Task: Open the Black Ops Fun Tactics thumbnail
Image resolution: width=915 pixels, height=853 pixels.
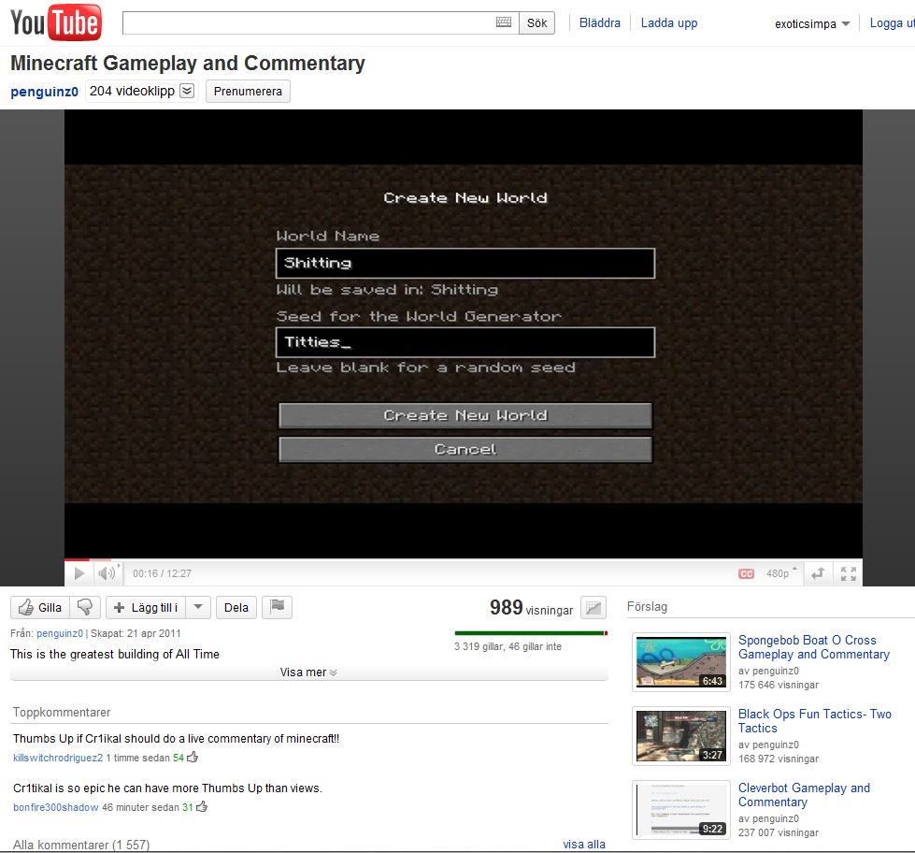Action: tap(681, 736)
